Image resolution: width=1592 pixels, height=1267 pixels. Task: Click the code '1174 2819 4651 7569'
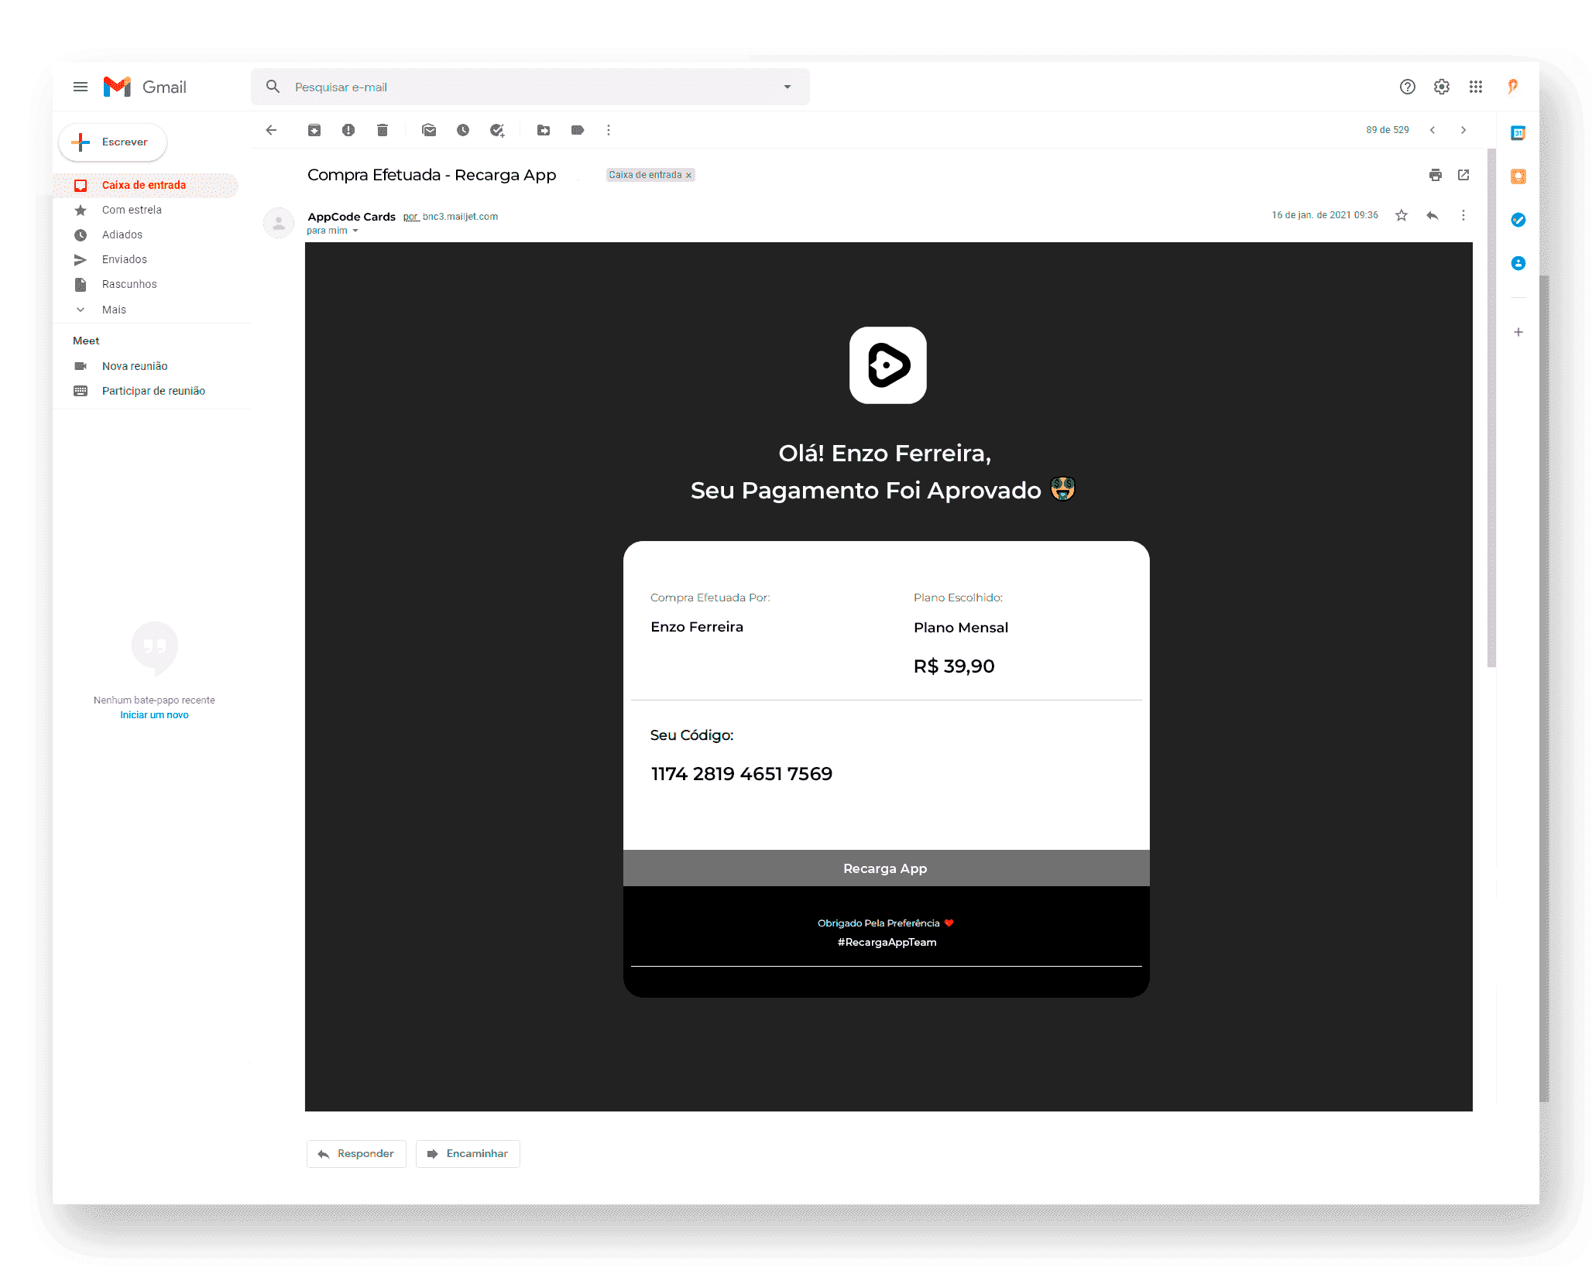click(x=742, y=774)
